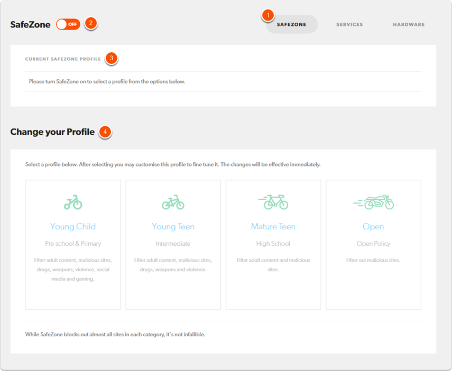Screen dimensions: 452x371
Task: Turn on the SafeZone toggle switch
Action: pos(68,24)
